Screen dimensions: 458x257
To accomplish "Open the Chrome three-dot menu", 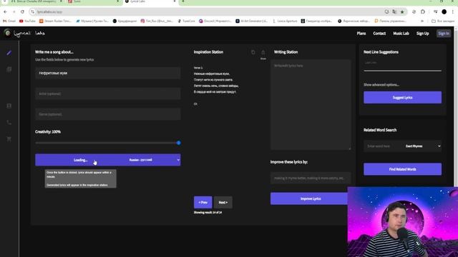I will coord(453,11).
